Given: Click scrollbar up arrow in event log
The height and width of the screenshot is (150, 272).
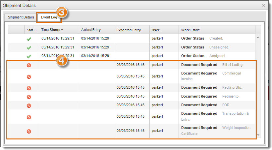Looking at the screenshot, I should [x=258, y=37].
